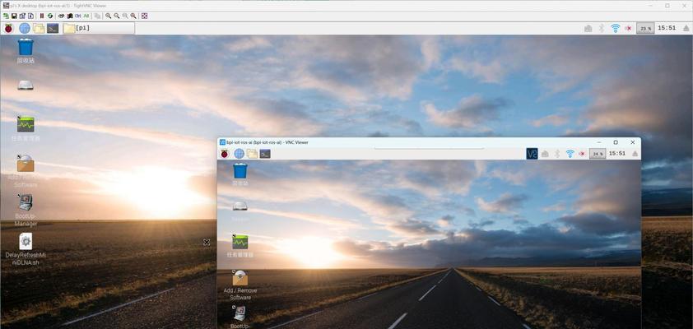
Task: Toggle the Ctrl key button in TightVNC toolbar
Action: tap(78, 16)
